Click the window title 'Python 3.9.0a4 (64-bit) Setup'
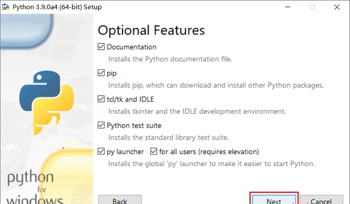This screenshot has width=350, height=204. pos(57,7)
